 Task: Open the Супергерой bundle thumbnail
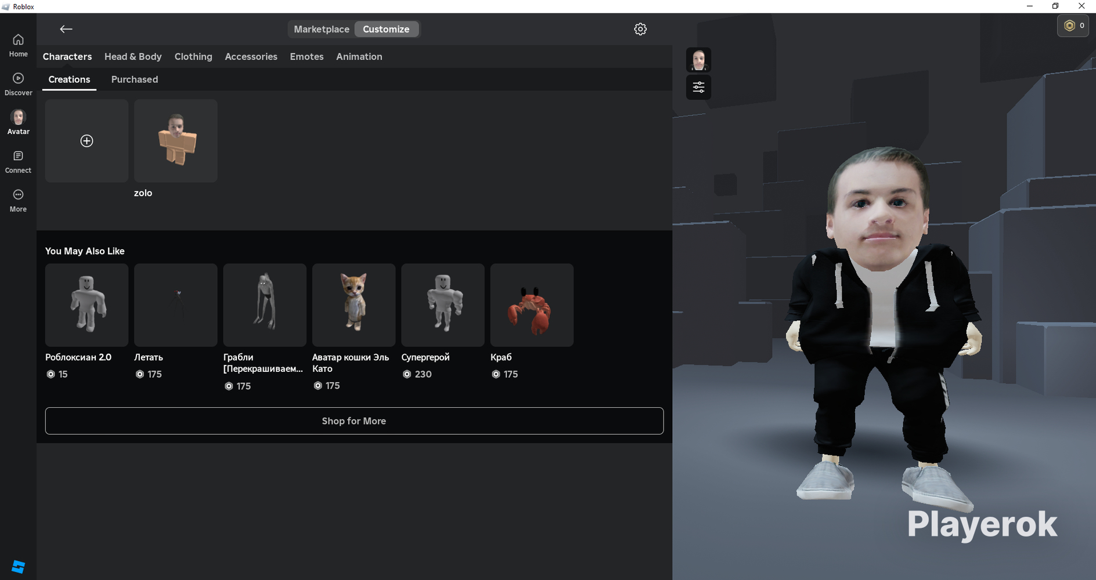coord(443,305)
